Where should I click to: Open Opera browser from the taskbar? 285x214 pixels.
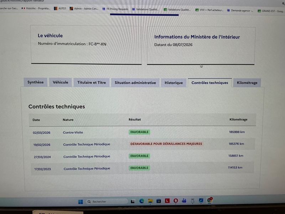[176, 200]
